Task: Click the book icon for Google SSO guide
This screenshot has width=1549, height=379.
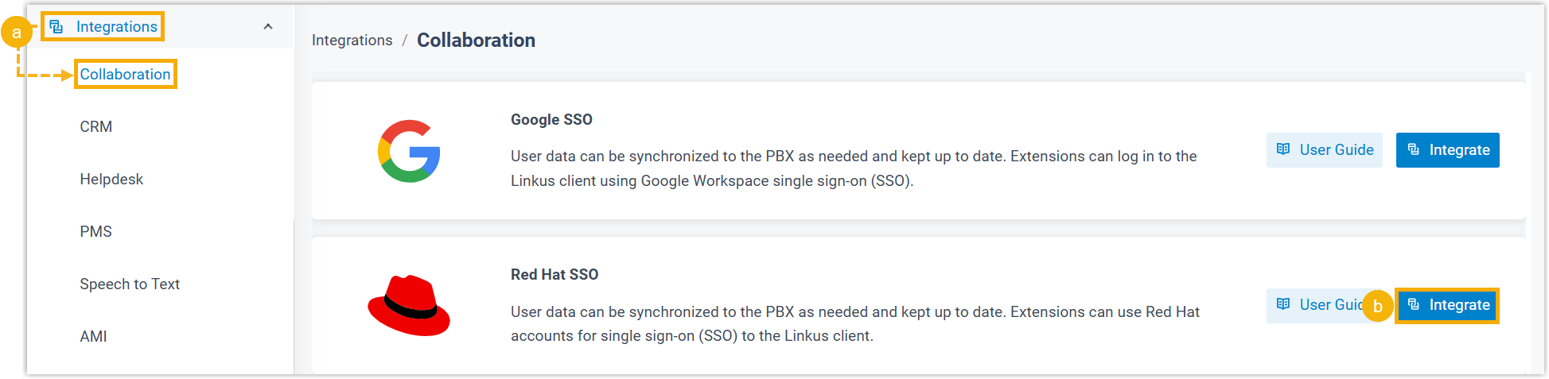Action: 1283,149
